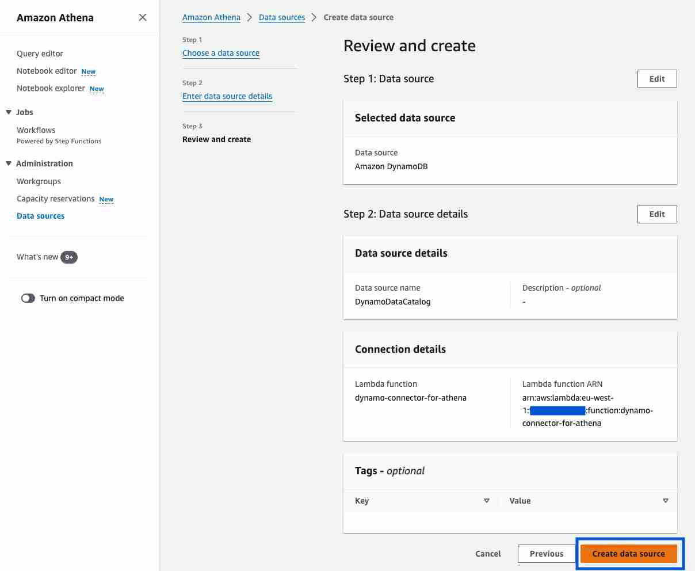Open Capacity reservations in the sidebar
Viewport: 695px width, 571px height.
coord(55,199)
